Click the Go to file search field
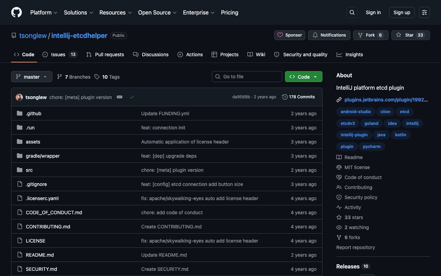The image size is (441, 276). coord(247,77)
